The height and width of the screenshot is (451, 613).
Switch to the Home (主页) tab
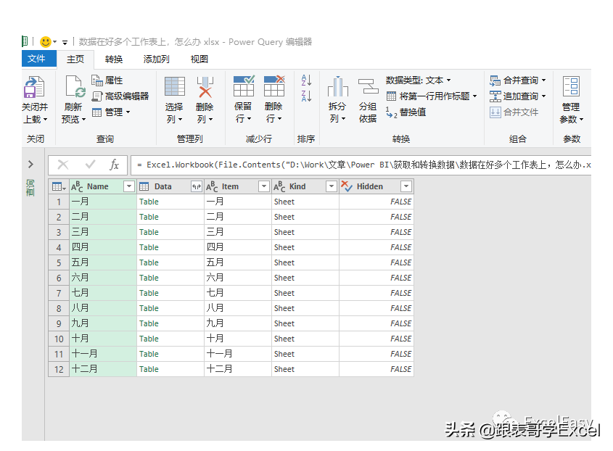click(x=75, y=59)
